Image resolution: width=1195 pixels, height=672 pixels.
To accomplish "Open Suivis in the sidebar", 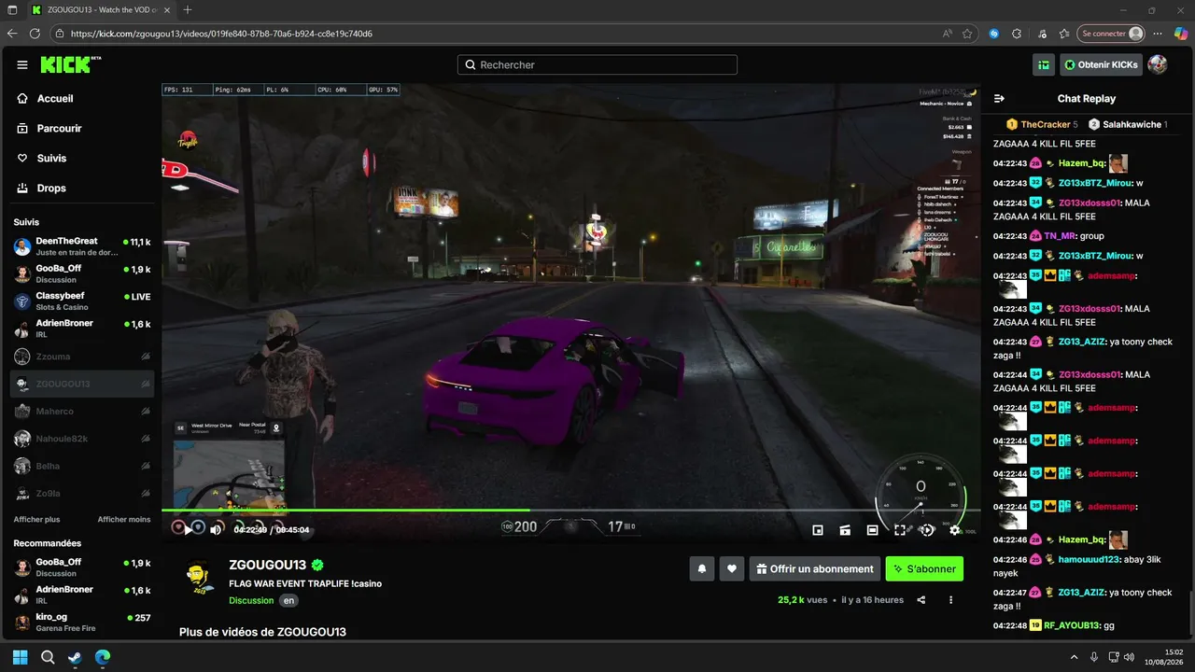I will [51, 159].
